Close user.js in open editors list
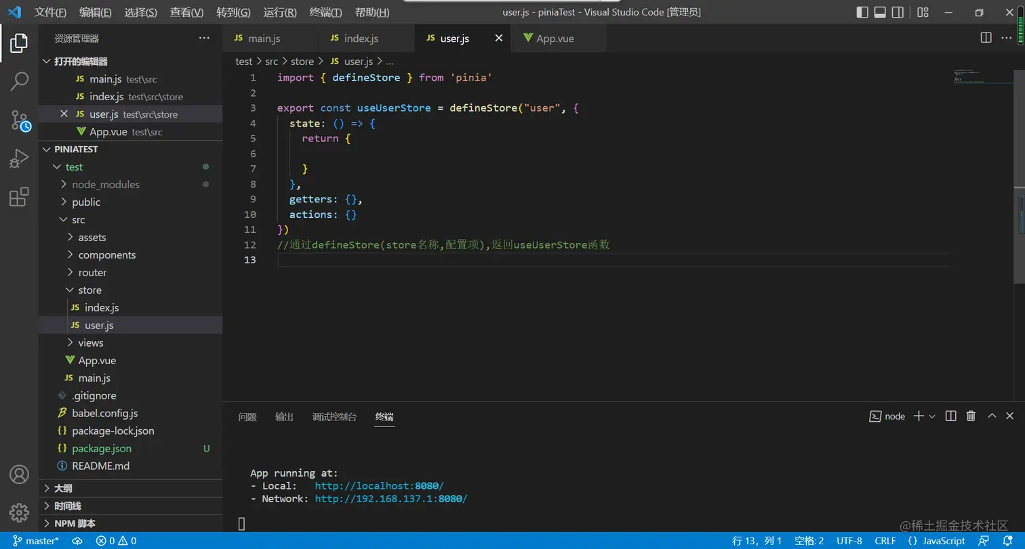This screenshot has height=549, width=1025. point(64,114)
